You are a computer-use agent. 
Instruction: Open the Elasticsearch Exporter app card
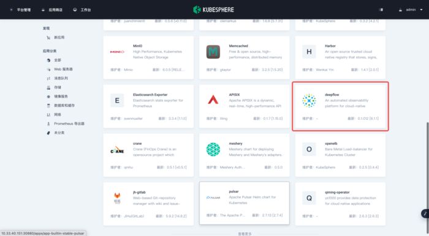click(148, 106)
